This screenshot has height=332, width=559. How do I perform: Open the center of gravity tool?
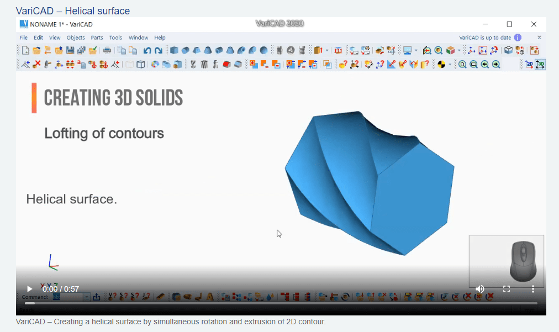coord(441,65)
